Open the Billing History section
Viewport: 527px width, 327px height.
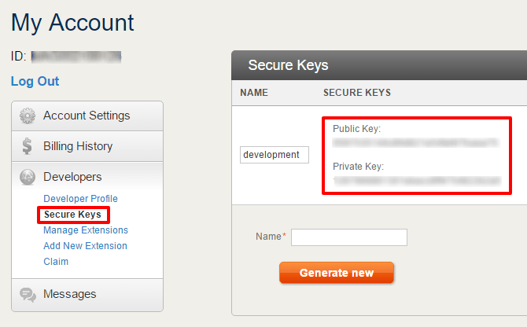click(x=78, y=146)
